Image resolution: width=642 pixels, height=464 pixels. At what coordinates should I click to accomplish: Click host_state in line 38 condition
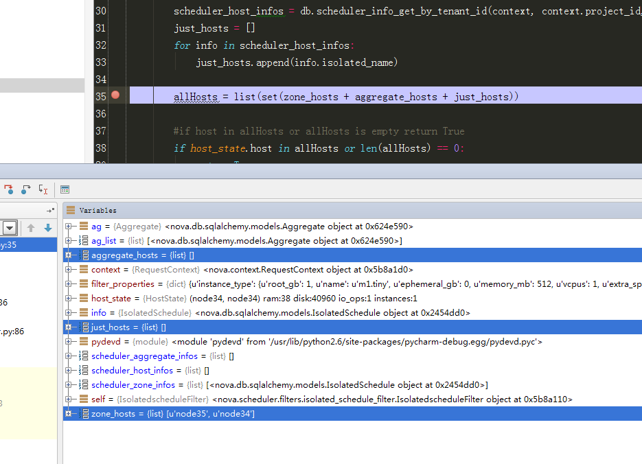(218, 148)
